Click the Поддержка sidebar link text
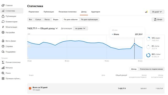 10,52
